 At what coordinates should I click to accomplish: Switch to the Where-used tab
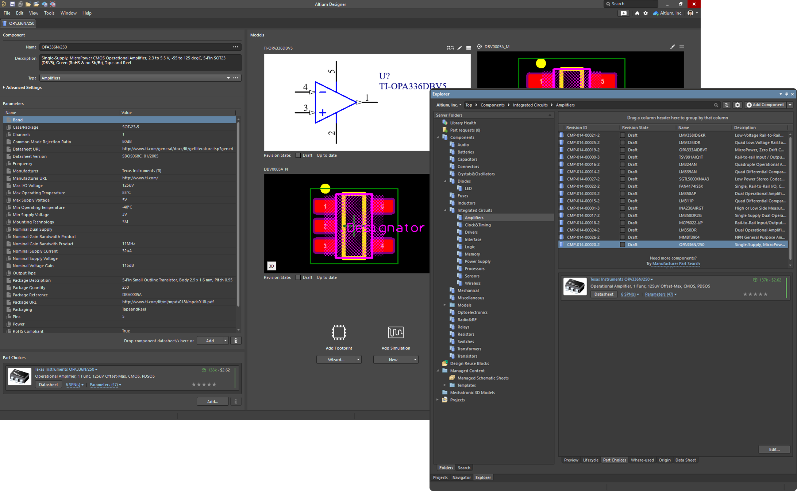(x=642, y=460)
